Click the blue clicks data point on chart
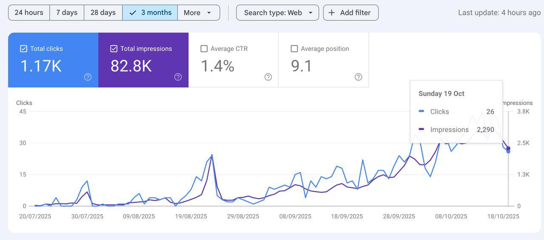544x240 pixels. click(508, 152)
